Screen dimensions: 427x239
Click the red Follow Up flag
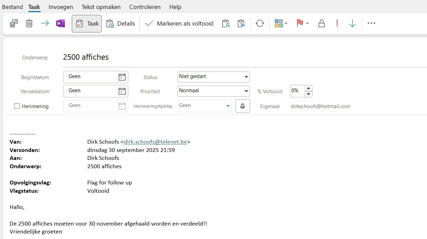point(300,23)
